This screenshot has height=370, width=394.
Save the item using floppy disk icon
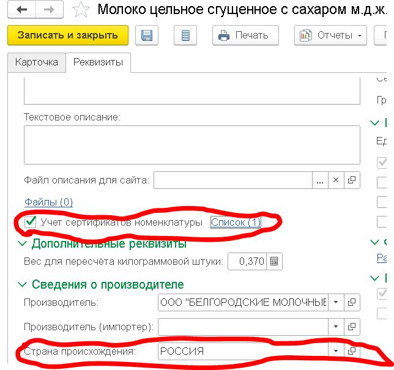coord(147,35)
